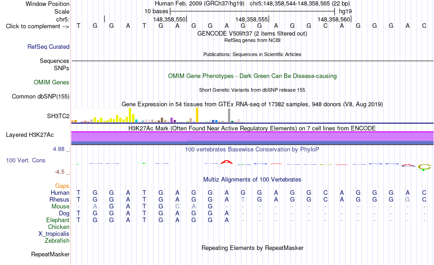Click the 148,358,560 position marker
Screen dimensions: 434x265
click(334, 19)
